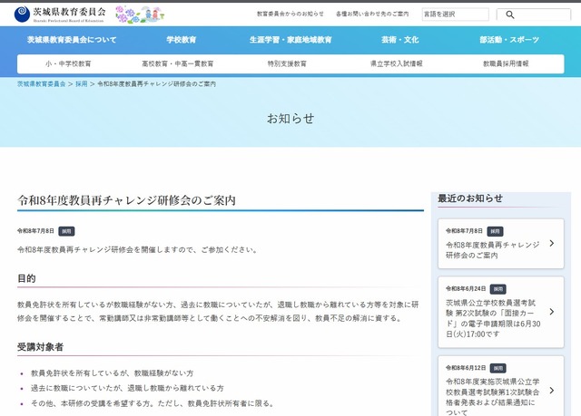Select 高校教育・中高一貫教育 submenu item

pyautogui.click(x=178, y=63)
